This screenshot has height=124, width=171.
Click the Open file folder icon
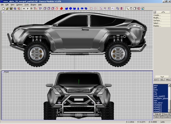pyautogui.click(x=7, y=9)
